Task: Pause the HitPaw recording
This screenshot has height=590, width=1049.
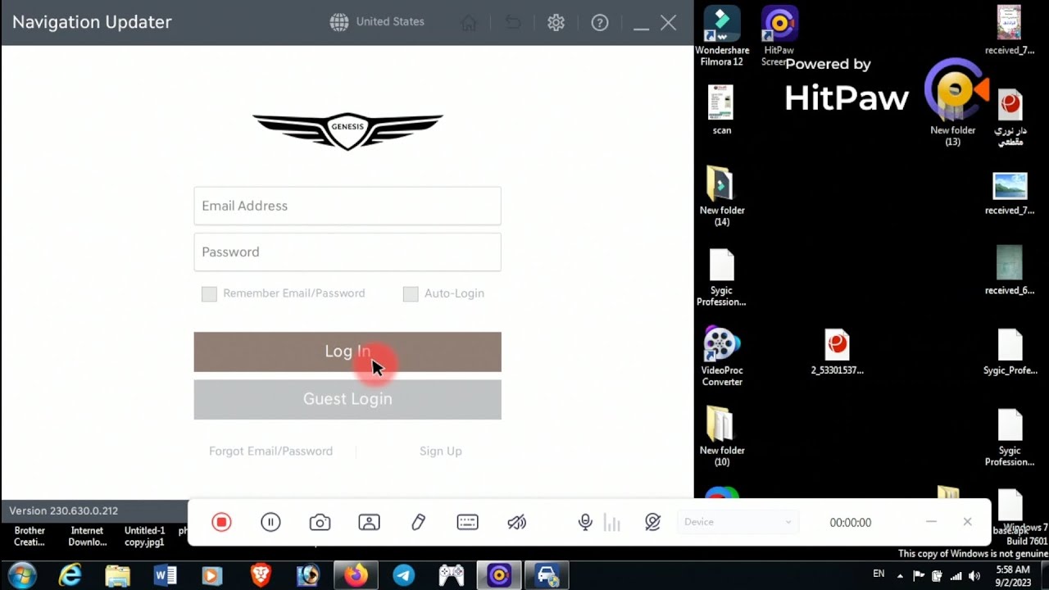Action: pyautogui.click(x=270, y=522)
